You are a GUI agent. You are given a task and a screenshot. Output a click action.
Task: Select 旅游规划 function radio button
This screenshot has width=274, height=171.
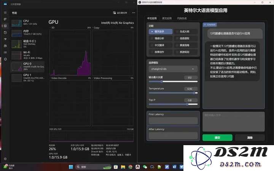point(186,52)
